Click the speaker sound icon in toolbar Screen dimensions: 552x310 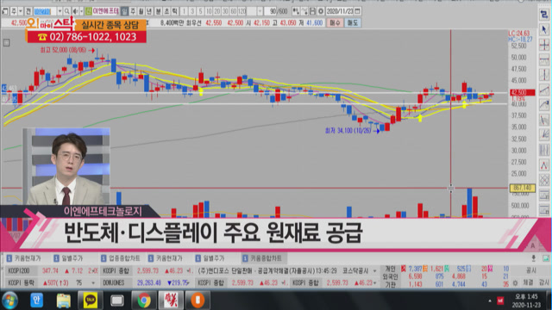click(x=75, y=11)
